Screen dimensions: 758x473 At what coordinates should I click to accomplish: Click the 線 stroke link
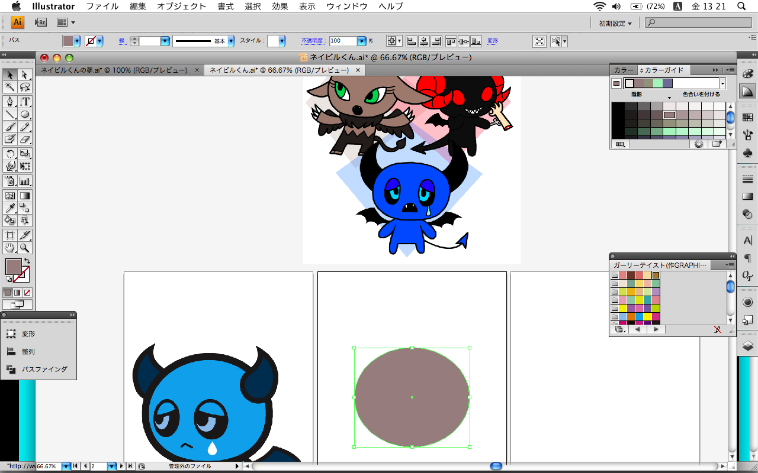[x=122, y=41]
